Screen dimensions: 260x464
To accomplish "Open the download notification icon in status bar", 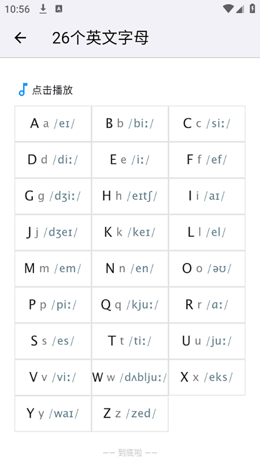I will tap(43, 9).
